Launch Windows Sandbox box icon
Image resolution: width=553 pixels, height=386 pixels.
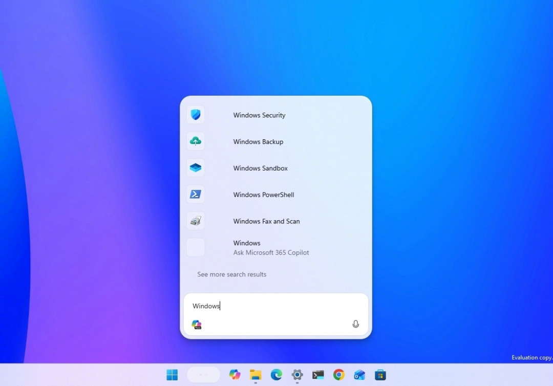point(196,168)
